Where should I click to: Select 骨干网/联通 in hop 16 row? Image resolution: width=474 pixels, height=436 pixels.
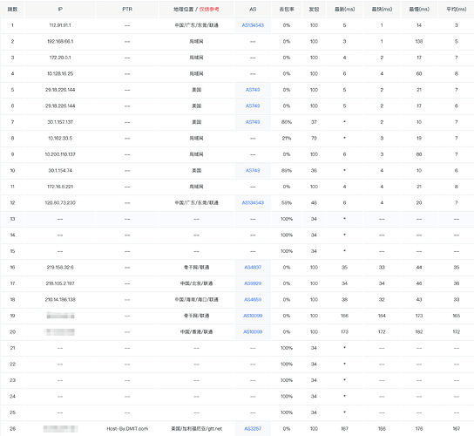[x=197, y=268]
